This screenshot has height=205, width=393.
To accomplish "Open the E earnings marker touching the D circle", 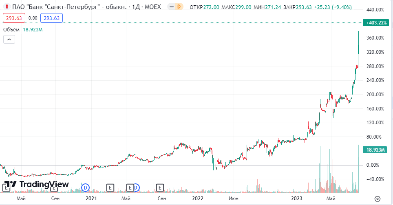I will pos(130,187).
